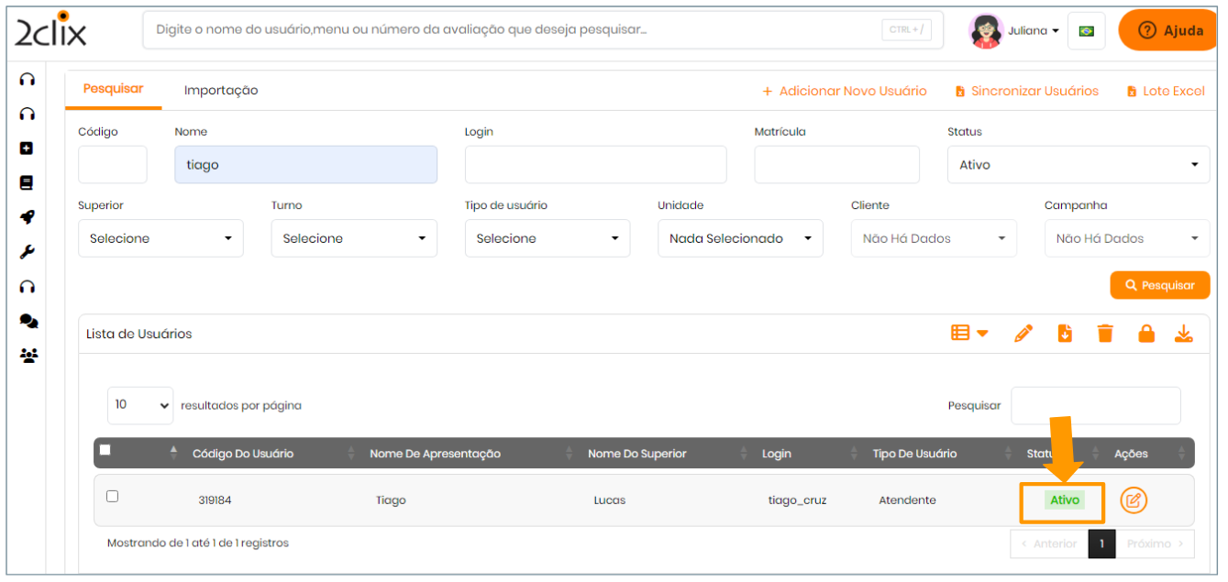Click Adicionar Novo Usuário link
The width and height of the screenshot is (1228, 582).
coord(845,91)
